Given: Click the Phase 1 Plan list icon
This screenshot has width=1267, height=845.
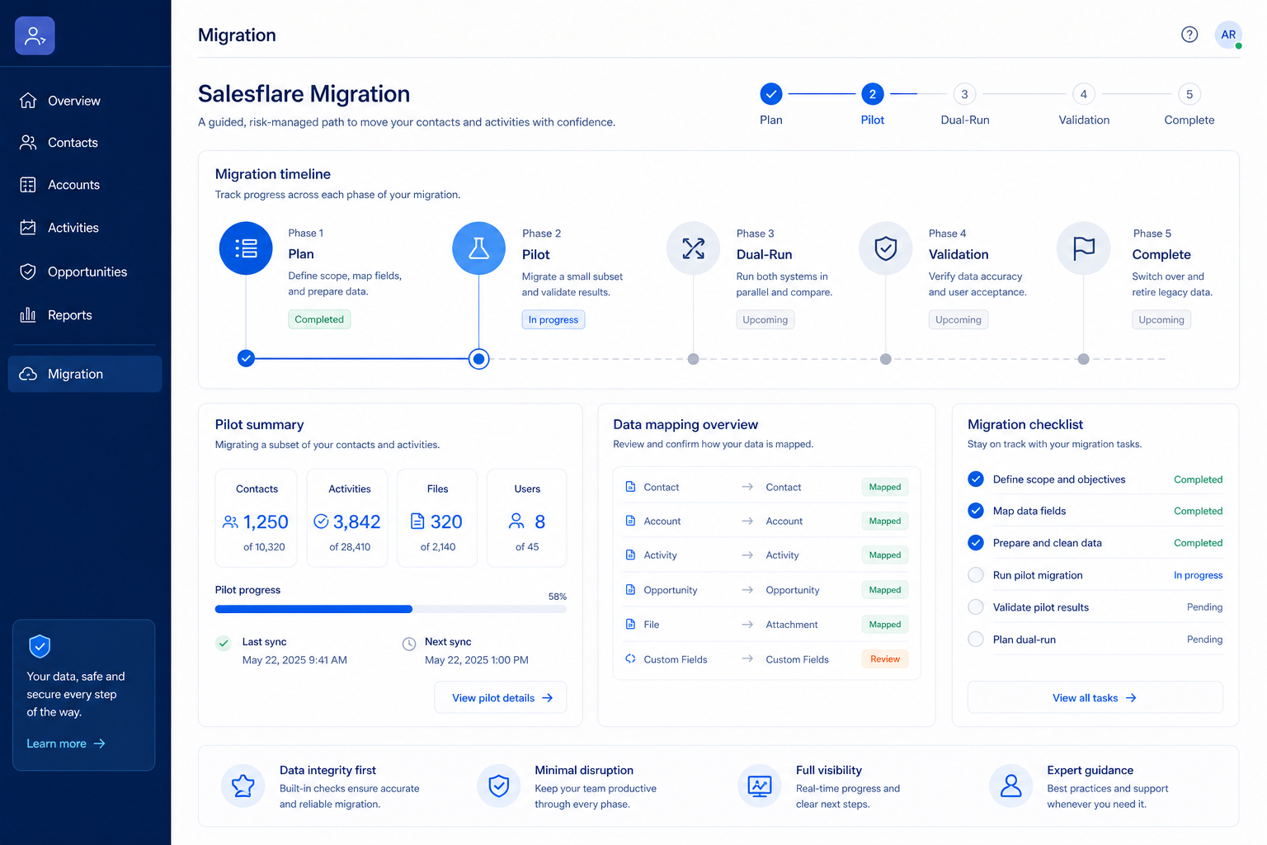Looking at the screenshot, I should pos(246,248).
